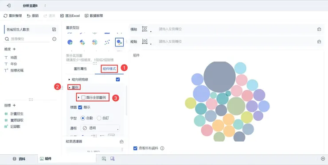Image resolution: width=328 pixels, height=165 pixels.
Task: Select the 地區 dimension field
Action: tap(14, 58)
